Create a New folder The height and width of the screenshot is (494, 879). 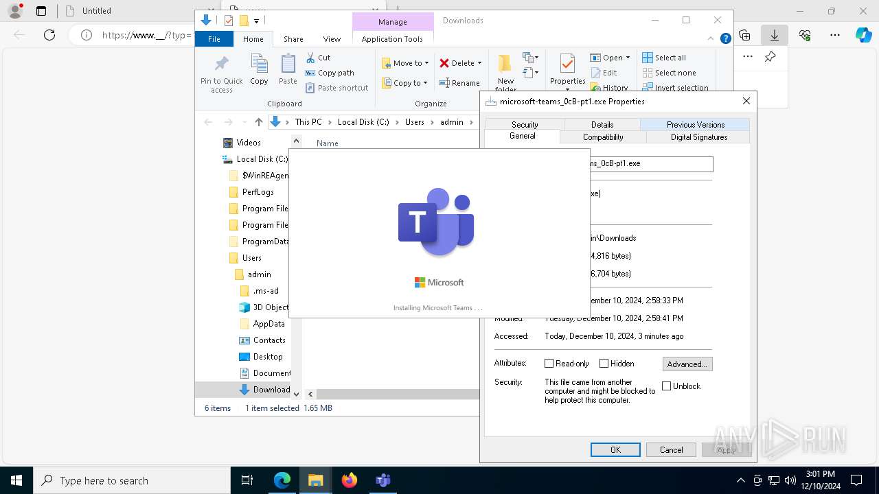coord(505,73)
